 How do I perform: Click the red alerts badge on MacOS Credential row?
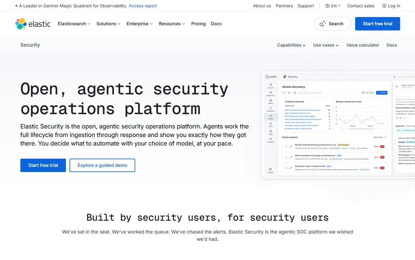[382, 147]
